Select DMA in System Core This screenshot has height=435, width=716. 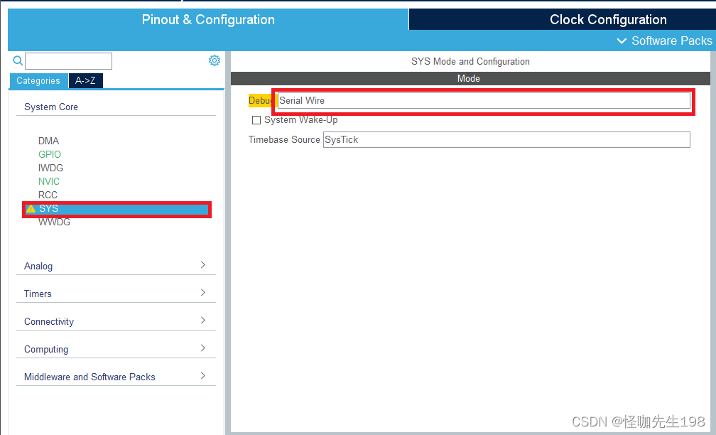(x=48, y=141)
